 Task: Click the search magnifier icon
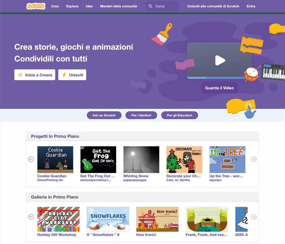point(150,6)
